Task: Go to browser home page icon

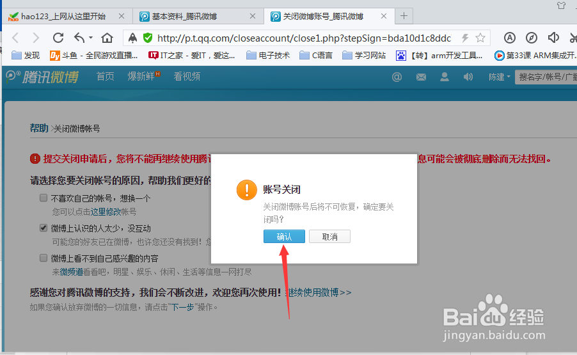Action: 107,38
